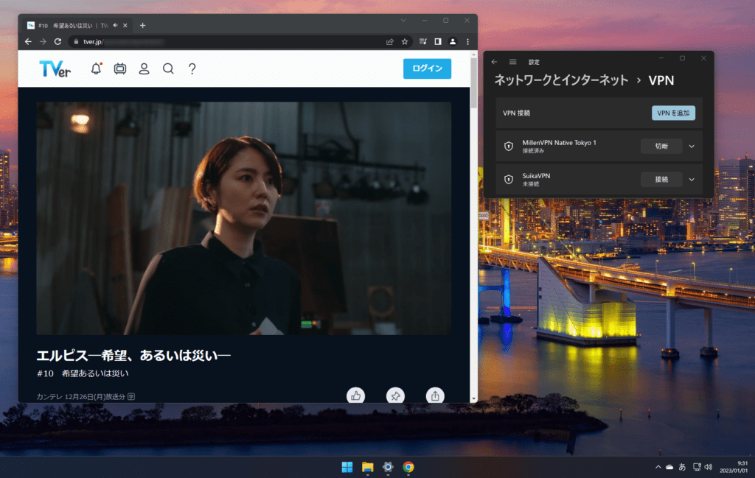Image resolution: width=755 pixels, height=478 pixels.
Task: Navigate to ネットワークとインターネット breadcrumb
Action: pos(561,80)
